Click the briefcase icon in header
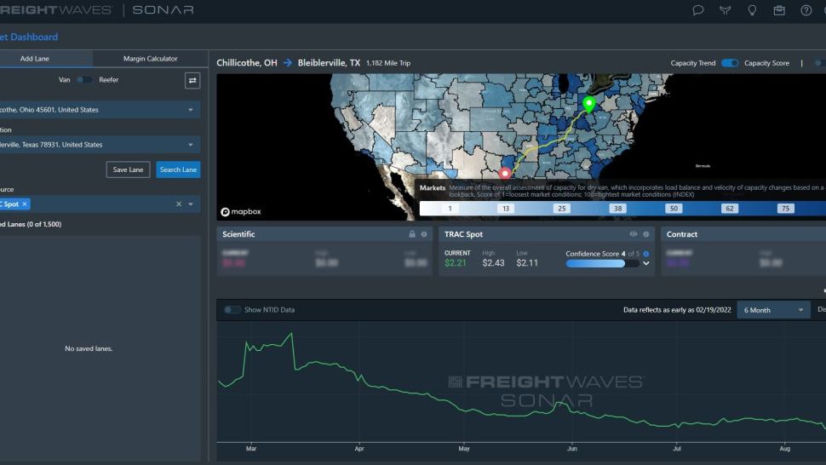826x465 pixels. [779, 10]
